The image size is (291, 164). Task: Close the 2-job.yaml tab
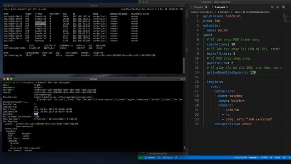(227, 7)
